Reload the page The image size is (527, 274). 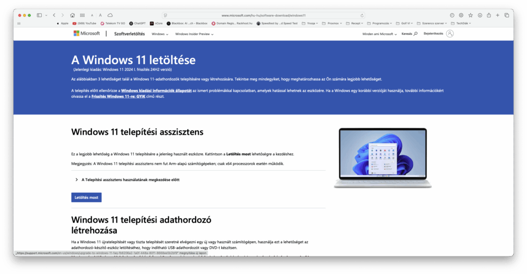(x=362, y=15)
